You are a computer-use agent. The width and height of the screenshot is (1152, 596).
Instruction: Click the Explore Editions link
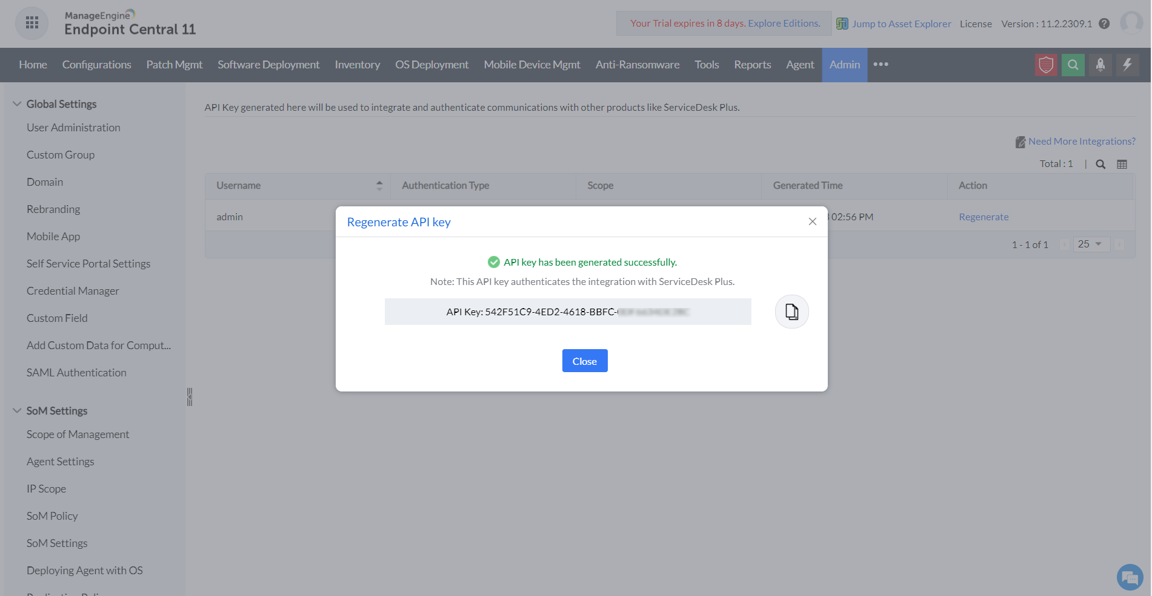(784, 23)
